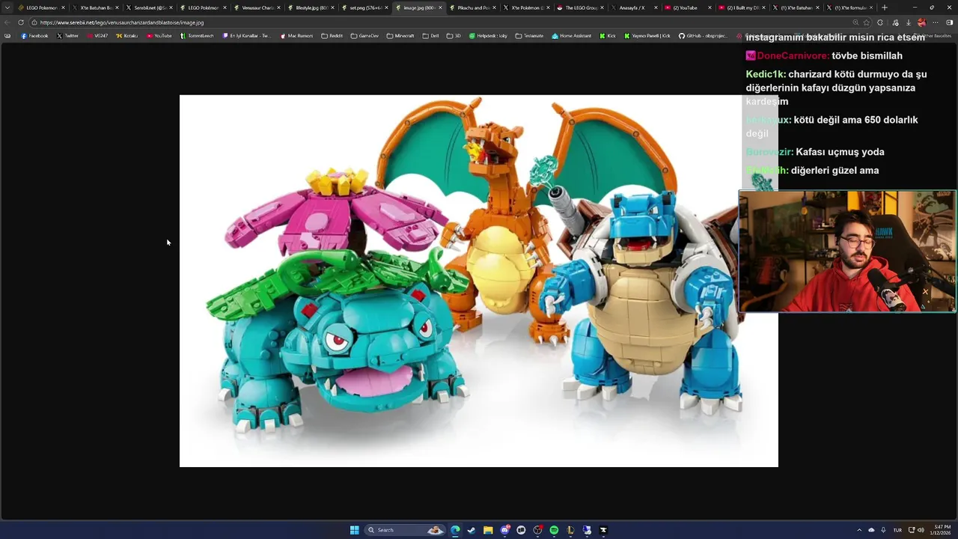Switch to The LEGO Group tab
Image resolution: width=958 pixels, height=539 pixels.
click(581, 7)
